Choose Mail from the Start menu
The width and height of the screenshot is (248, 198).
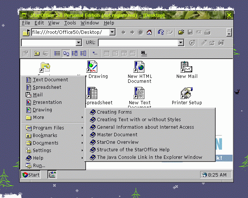click(x=54, y=95)
